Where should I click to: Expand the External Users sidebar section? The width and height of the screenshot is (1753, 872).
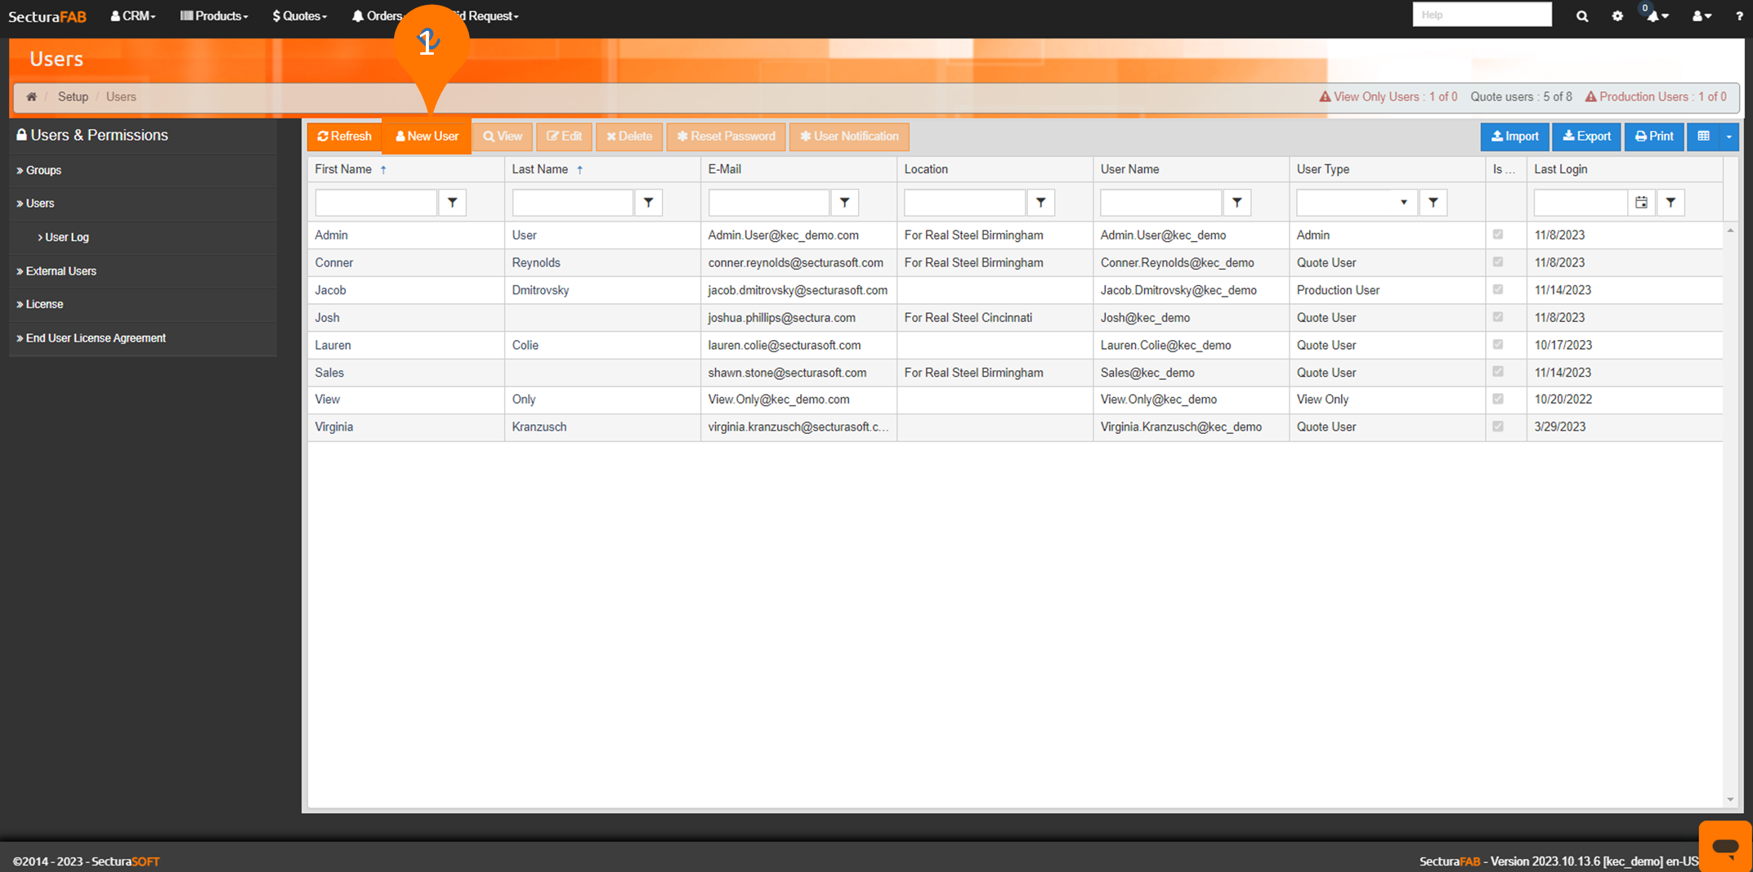(x=60, y=271)
